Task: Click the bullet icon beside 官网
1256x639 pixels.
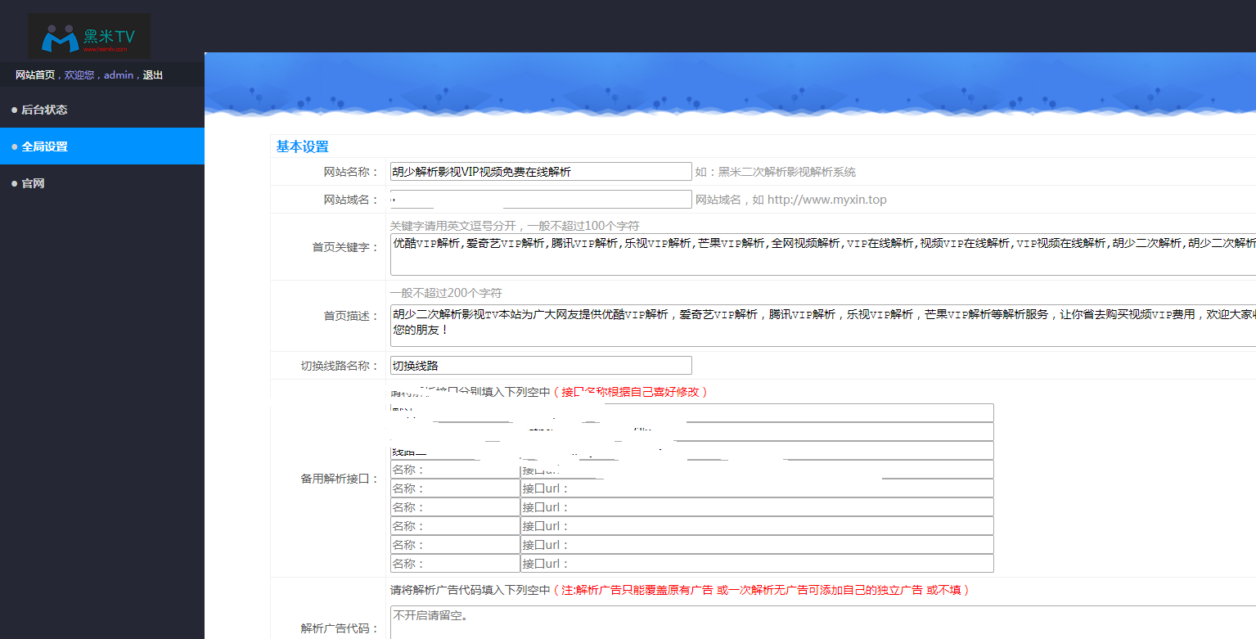Action: [x=14, y=183]
